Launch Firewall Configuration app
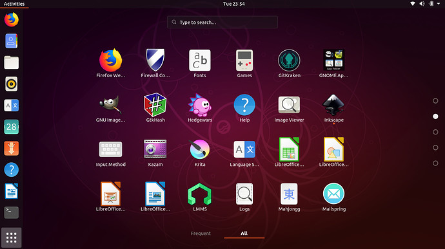The image size is (445, 249). tap(155, 60)
